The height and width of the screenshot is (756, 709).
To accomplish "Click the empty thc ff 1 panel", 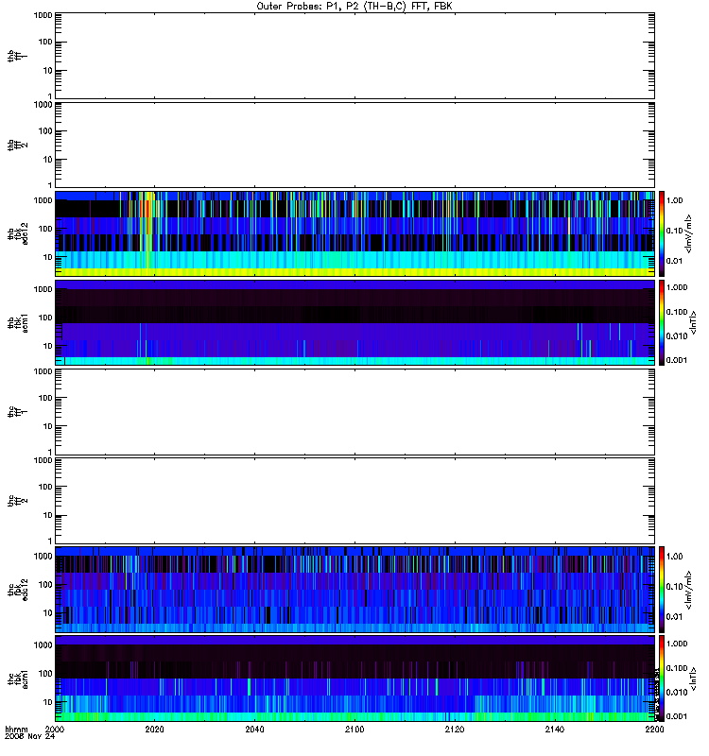I will (x=354, y=412).
